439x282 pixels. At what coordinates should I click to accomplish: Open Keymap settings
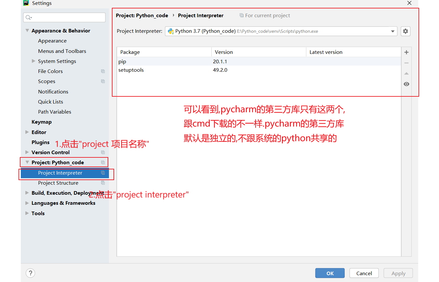pyautogui.click(x=42, y=122)
